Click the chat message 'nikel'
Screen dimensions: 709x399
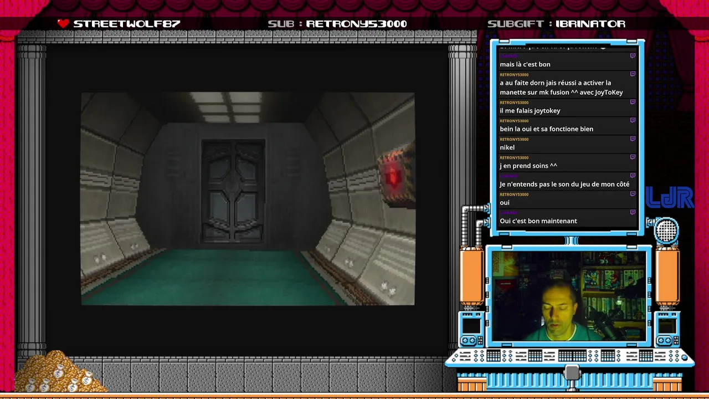point(507,147)
